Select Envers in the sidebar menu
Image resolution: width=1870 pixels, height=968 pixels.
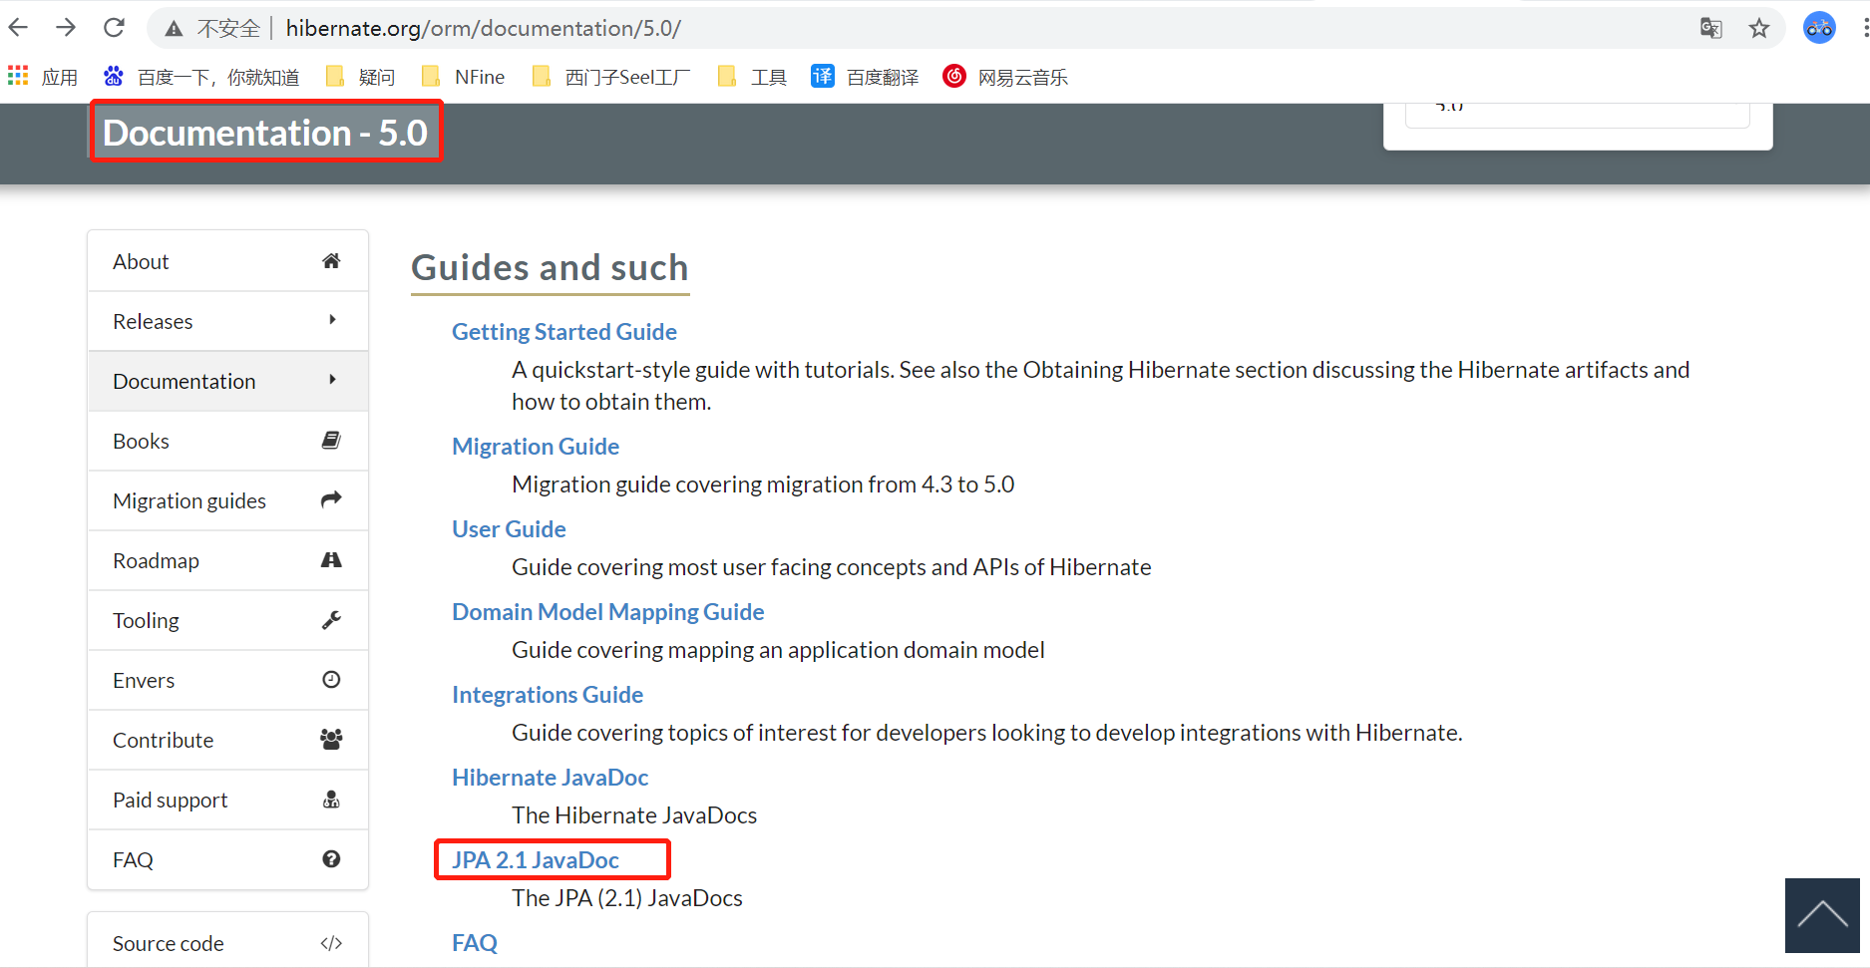click(228, 680)
